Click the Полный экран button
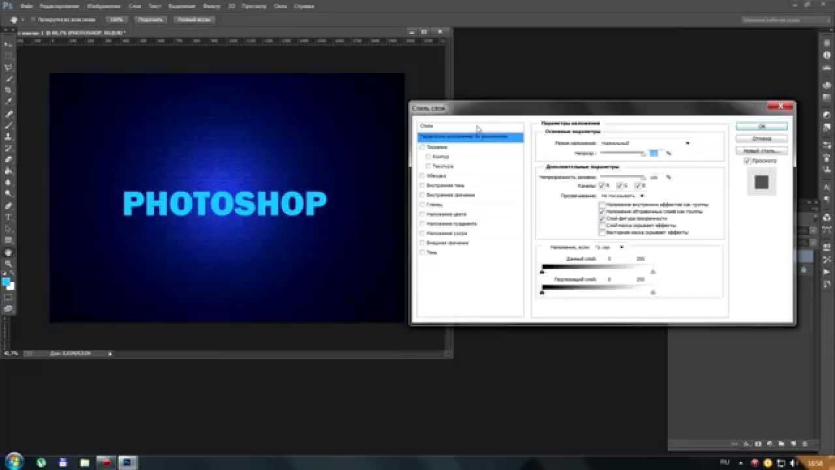835x470 pixels. click(194, 20)
